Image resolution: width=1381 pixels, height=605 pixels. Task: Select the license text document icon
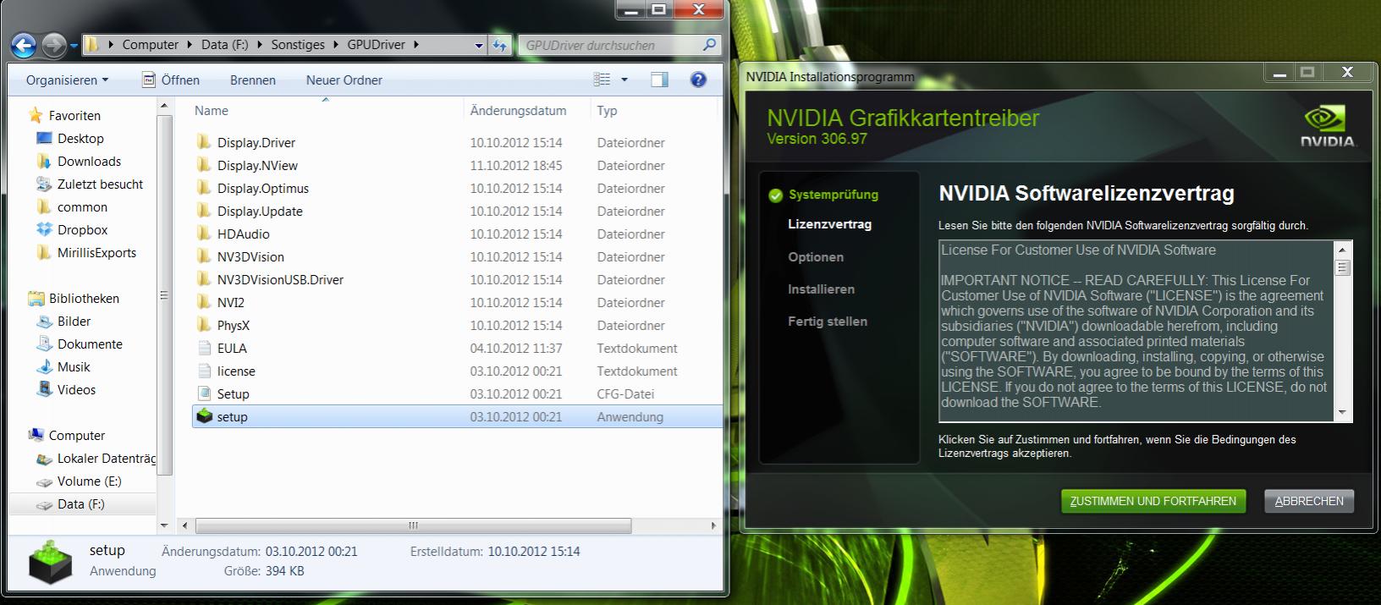tap(204, 371)
